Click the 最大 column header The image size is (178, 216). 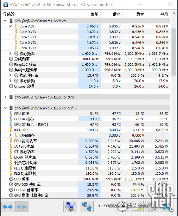tap(134, 14)
